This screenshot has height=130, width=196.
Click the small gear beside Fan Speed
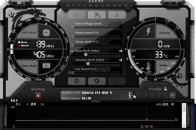[69, 73]
